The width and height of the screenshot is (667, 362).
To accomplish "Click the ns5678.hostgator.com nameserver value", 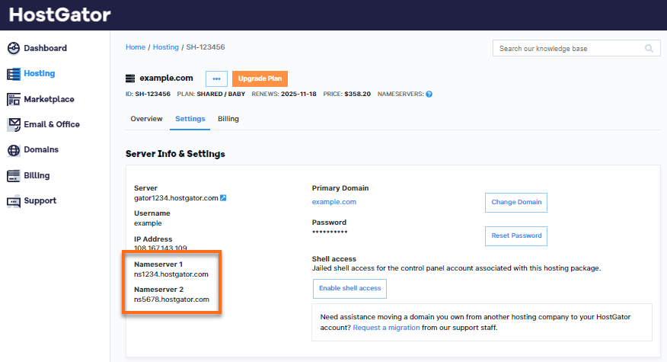I will pyautogui.click(x=171, y=300).
